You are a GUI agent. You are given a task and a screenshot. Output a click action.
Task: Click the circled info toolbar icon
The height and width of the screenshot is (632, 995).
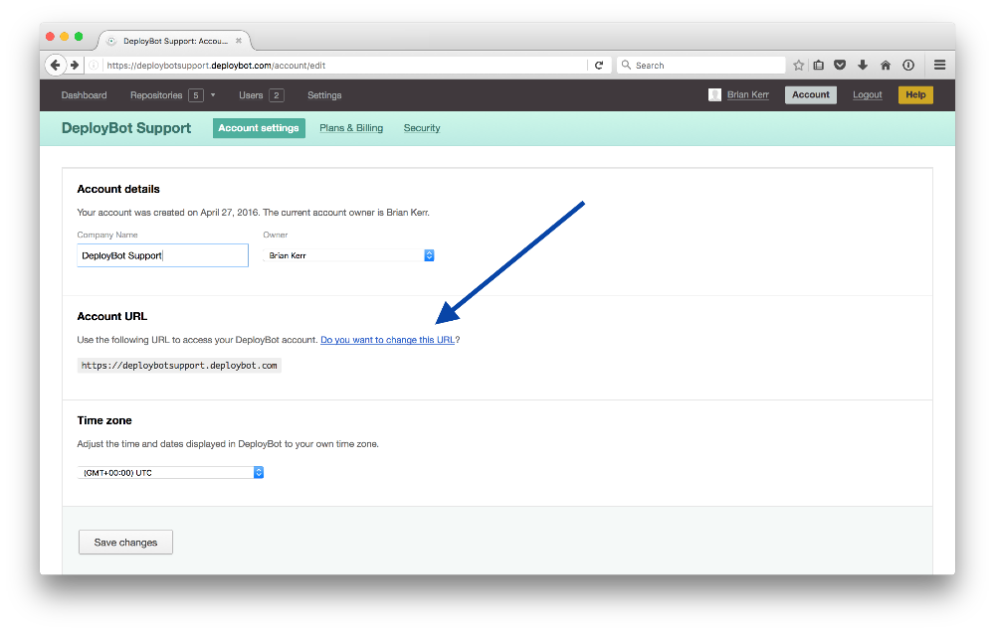[908, 65]
